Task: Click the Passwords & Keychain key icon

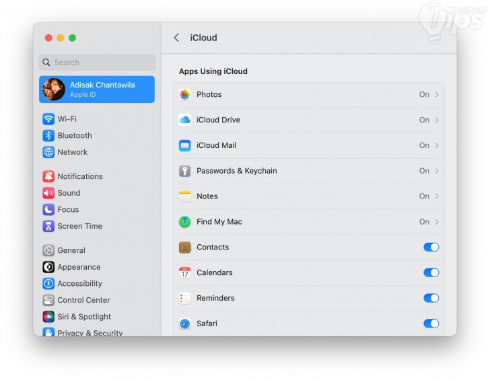Action: tap(184, 171)
